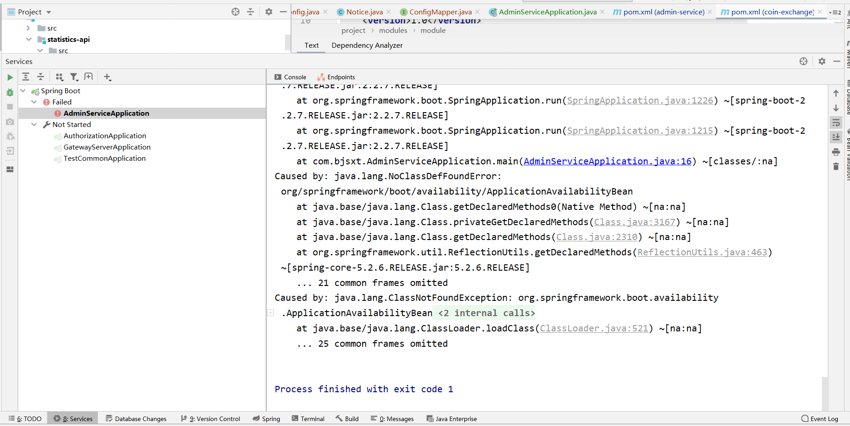Toggle Soft-Wrap in the console
Screen dimensions: 850x426
coord(836,122)
